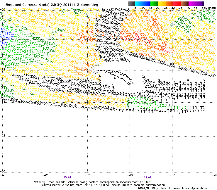Image resolution: width=217 pixels, height=190 pixels.
Task: Click the -36 longitude axis label
Action: tap(130, 175)
